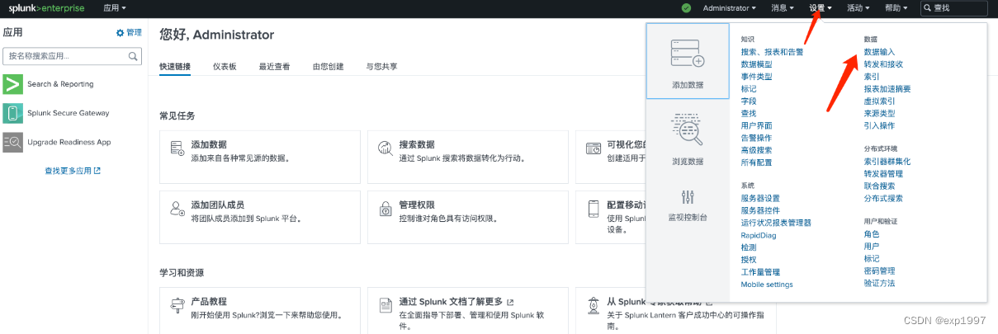Screen dimensions: 998x334
Task: Open 服务器设置 under 系统
Action: click(760, 199)
